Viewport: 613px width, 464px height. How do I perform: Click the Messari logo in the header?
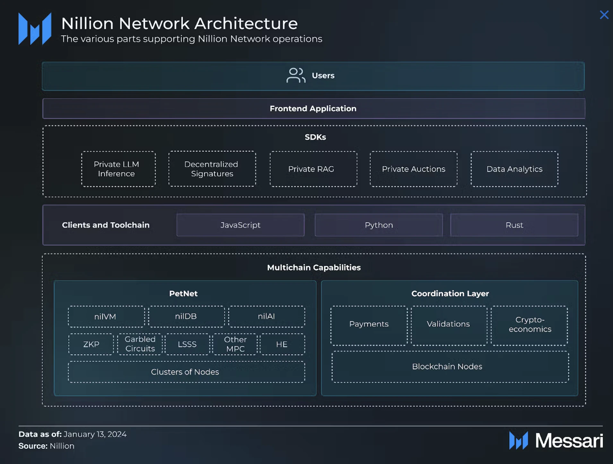(35, 29)
